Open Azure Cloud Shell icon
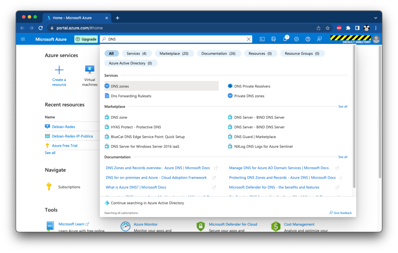 click(x=262, y=39)
